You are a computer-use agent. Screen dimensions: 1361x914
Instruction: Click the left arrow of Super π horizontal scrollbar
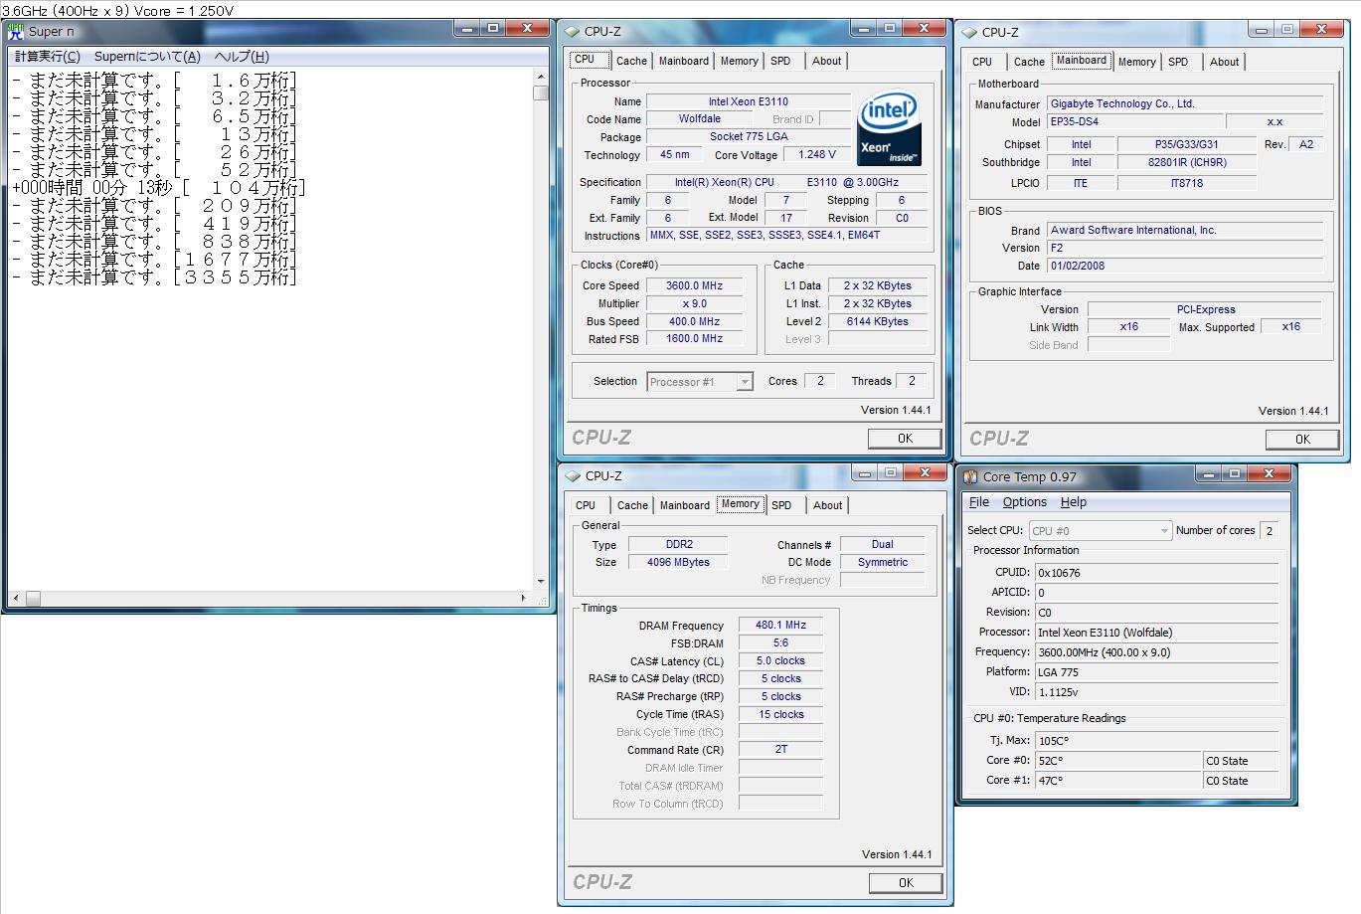pos(17,598)
